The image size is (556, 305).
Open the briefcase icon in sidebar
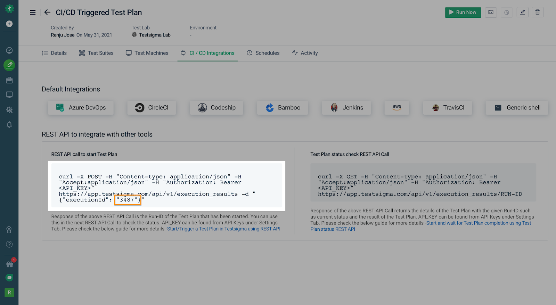point(9,80)
